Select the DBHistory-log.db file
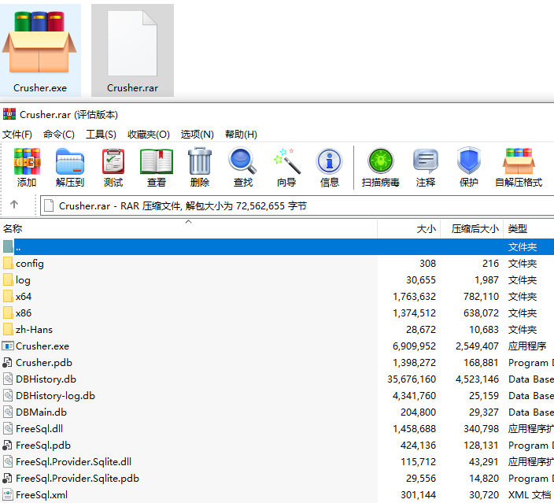The width and height of the screenshot is (554, 503). point(55,395)
